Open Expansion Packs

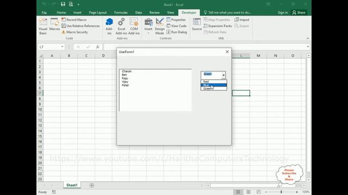(x=217, y=26)
